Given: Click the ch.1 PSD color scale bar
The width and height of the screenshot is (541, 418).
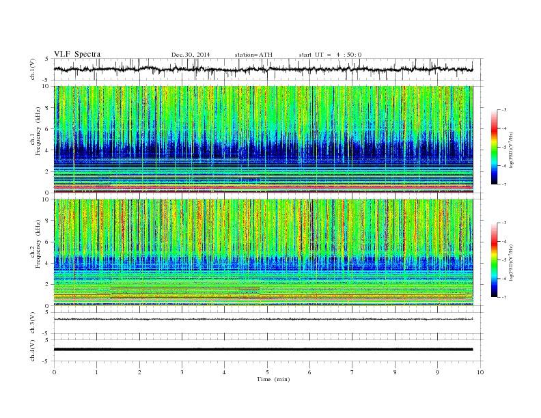Looking at the screenshot, I should [494, 147].
